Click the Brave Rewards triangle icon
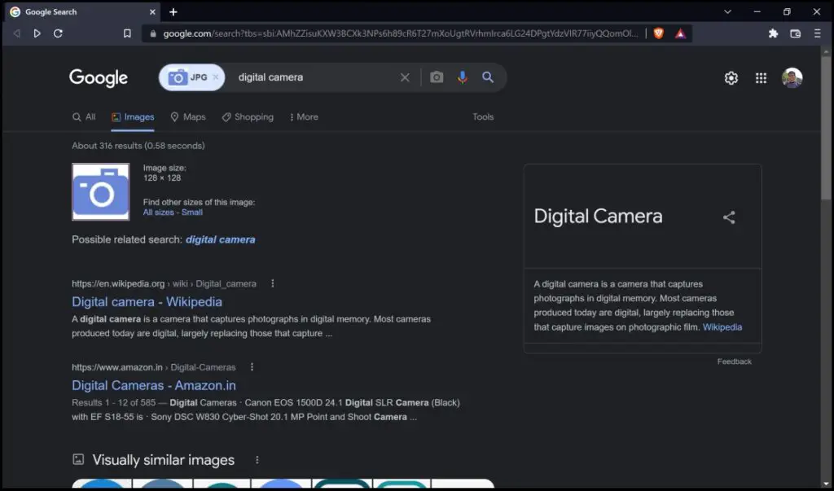Image resolution: width=834 pixels, height=491 pixels. click(680, 33)
